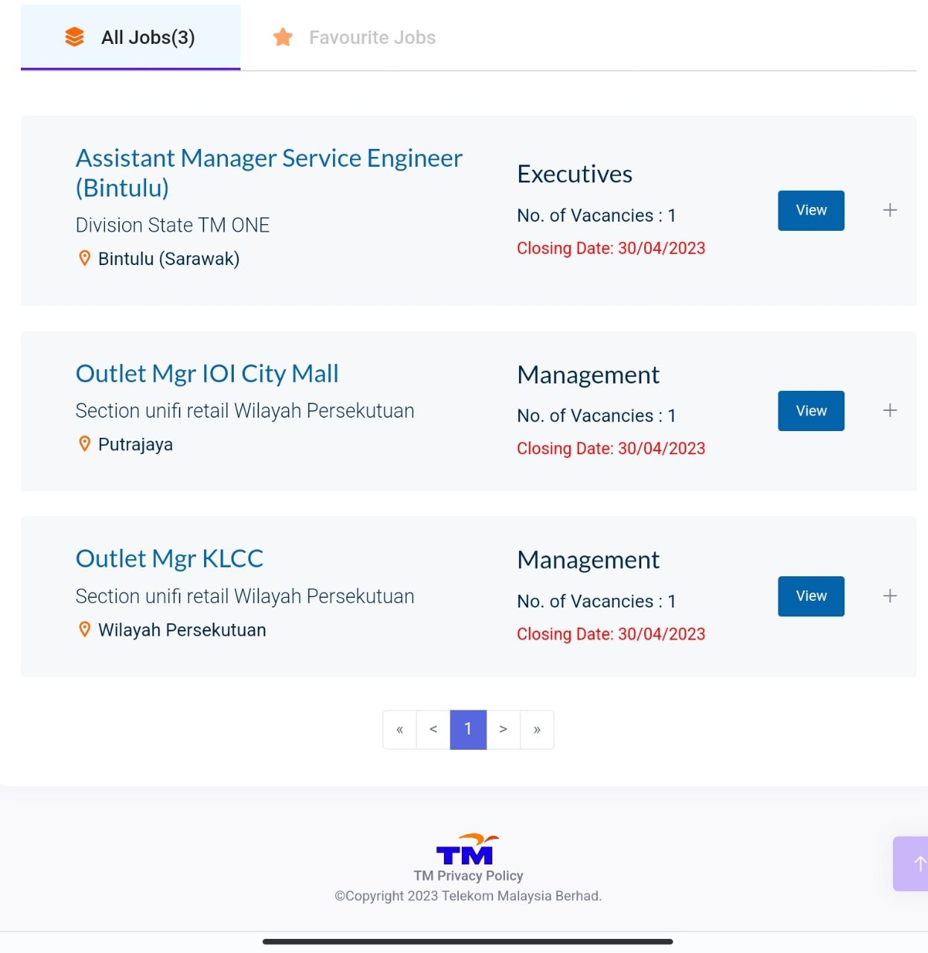Click the closing date in the IOI City Mall card

(x=611, y=449)
